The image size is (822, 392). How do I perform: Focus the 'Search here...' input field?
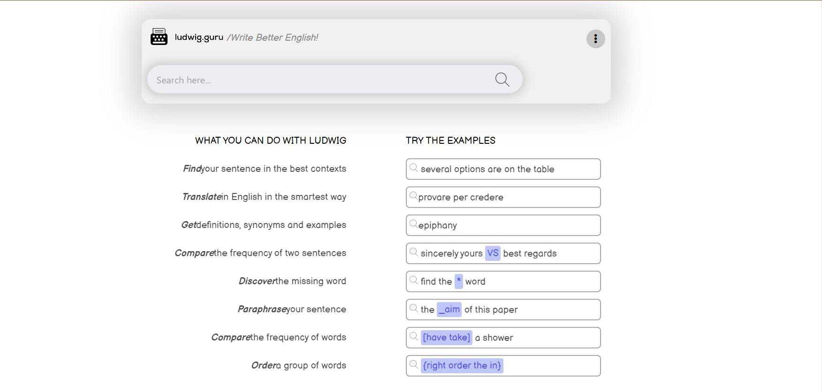(x=335, y=79)
